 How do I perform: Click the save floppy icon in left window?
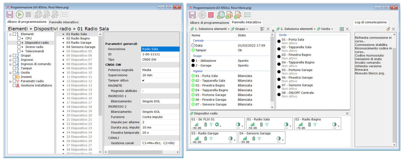[x=10, y=14]
